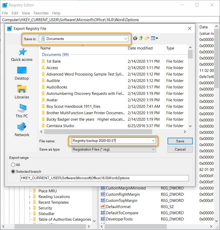Create a new folder with toolbar icon

coord(147,38)
